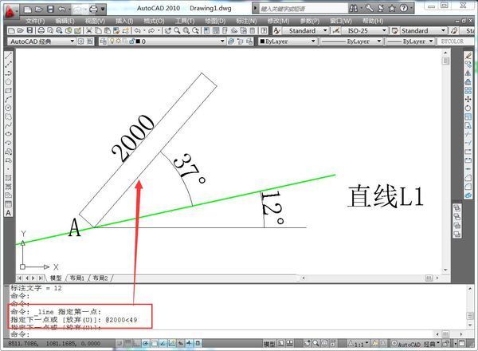Click the command line input prompt

pyautogui.click(x=222, y=334)
